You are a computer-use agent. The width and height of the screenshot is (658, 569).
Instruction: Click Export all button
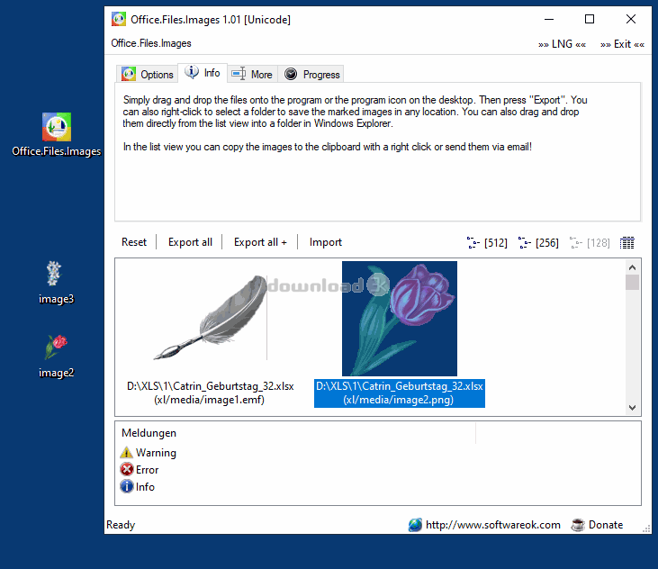click(x=190, y=242)
